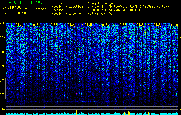The width and height of the screenshot is (181, 115).
Task: Click the 'meteor' label text
Action: click(41, 9)
